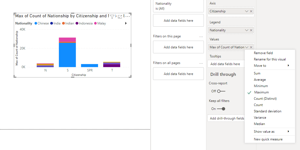
Task: Click Add data fields under Filters on all pages
Action: [178, 74]
